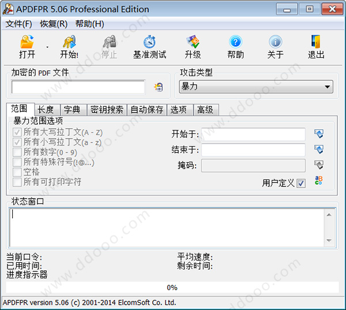Click the 关于 (About) info icon
The height and width of the screenshot is (310, 346).
point(276,42)
